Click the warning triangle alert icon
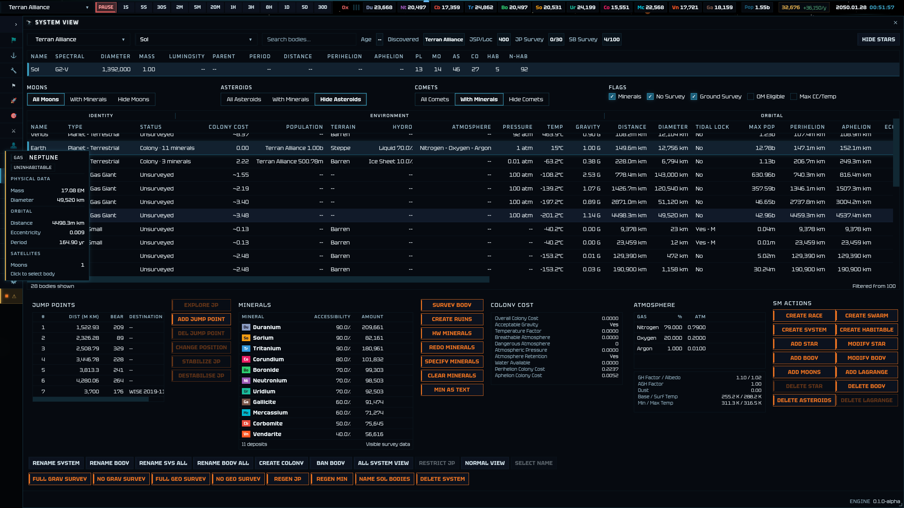The image size is (904, 508). pyautogui.click(x=14, y=296)
